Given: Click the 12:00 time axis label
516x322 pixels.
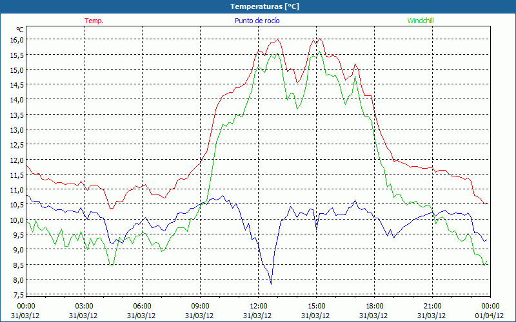Looking at the screenshot, I should (258, 307).
